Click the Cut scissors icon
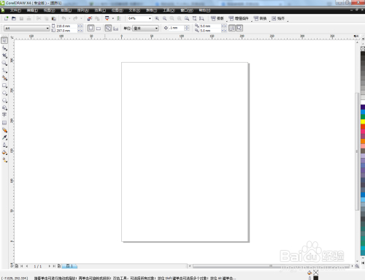365x280 pixels. (39, 18)
